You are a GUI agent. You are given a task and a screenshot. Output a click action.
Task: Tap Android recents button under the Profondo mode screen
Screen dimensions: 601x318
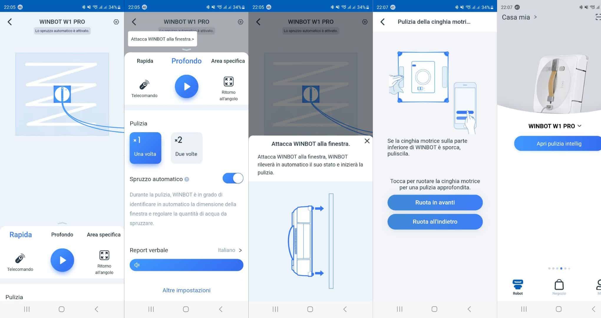(x=151, y=309)
